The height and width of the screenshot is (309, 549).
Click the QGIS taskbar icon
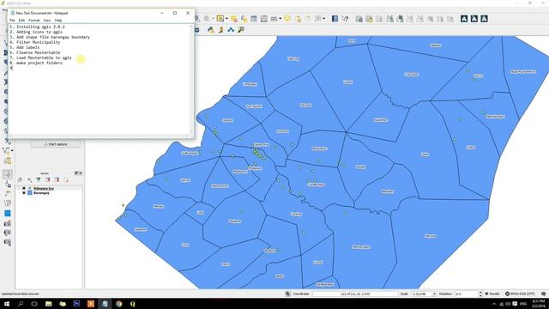(133, 304)
